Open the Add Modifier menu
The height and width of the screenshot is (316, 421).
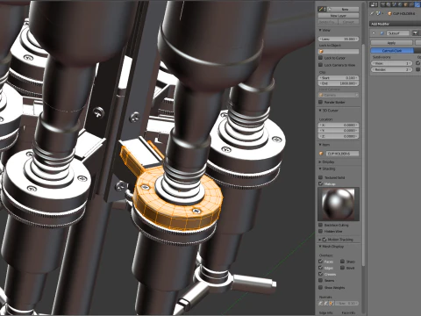click(x=395, y=24)
